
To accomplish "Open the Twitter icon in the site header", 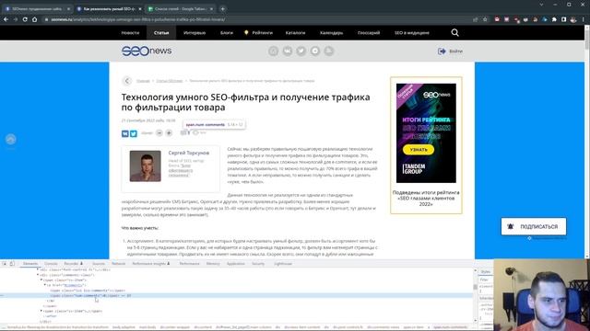I will (x=301, y=51).
